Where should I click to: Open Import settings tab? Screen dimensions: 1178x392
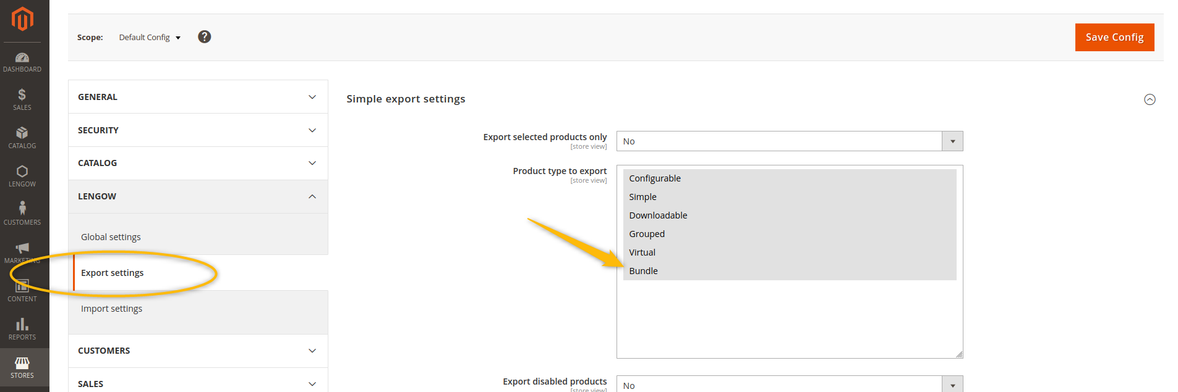click(111, 309)
